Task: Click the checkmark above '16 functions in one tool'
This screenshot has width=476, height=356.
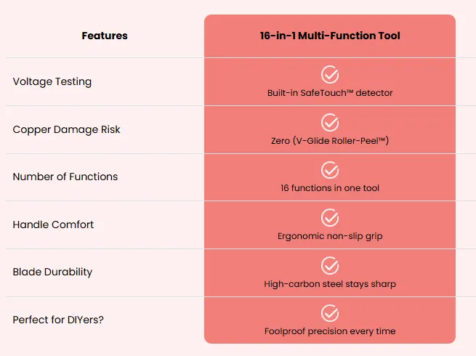Action: pos(330,170)
